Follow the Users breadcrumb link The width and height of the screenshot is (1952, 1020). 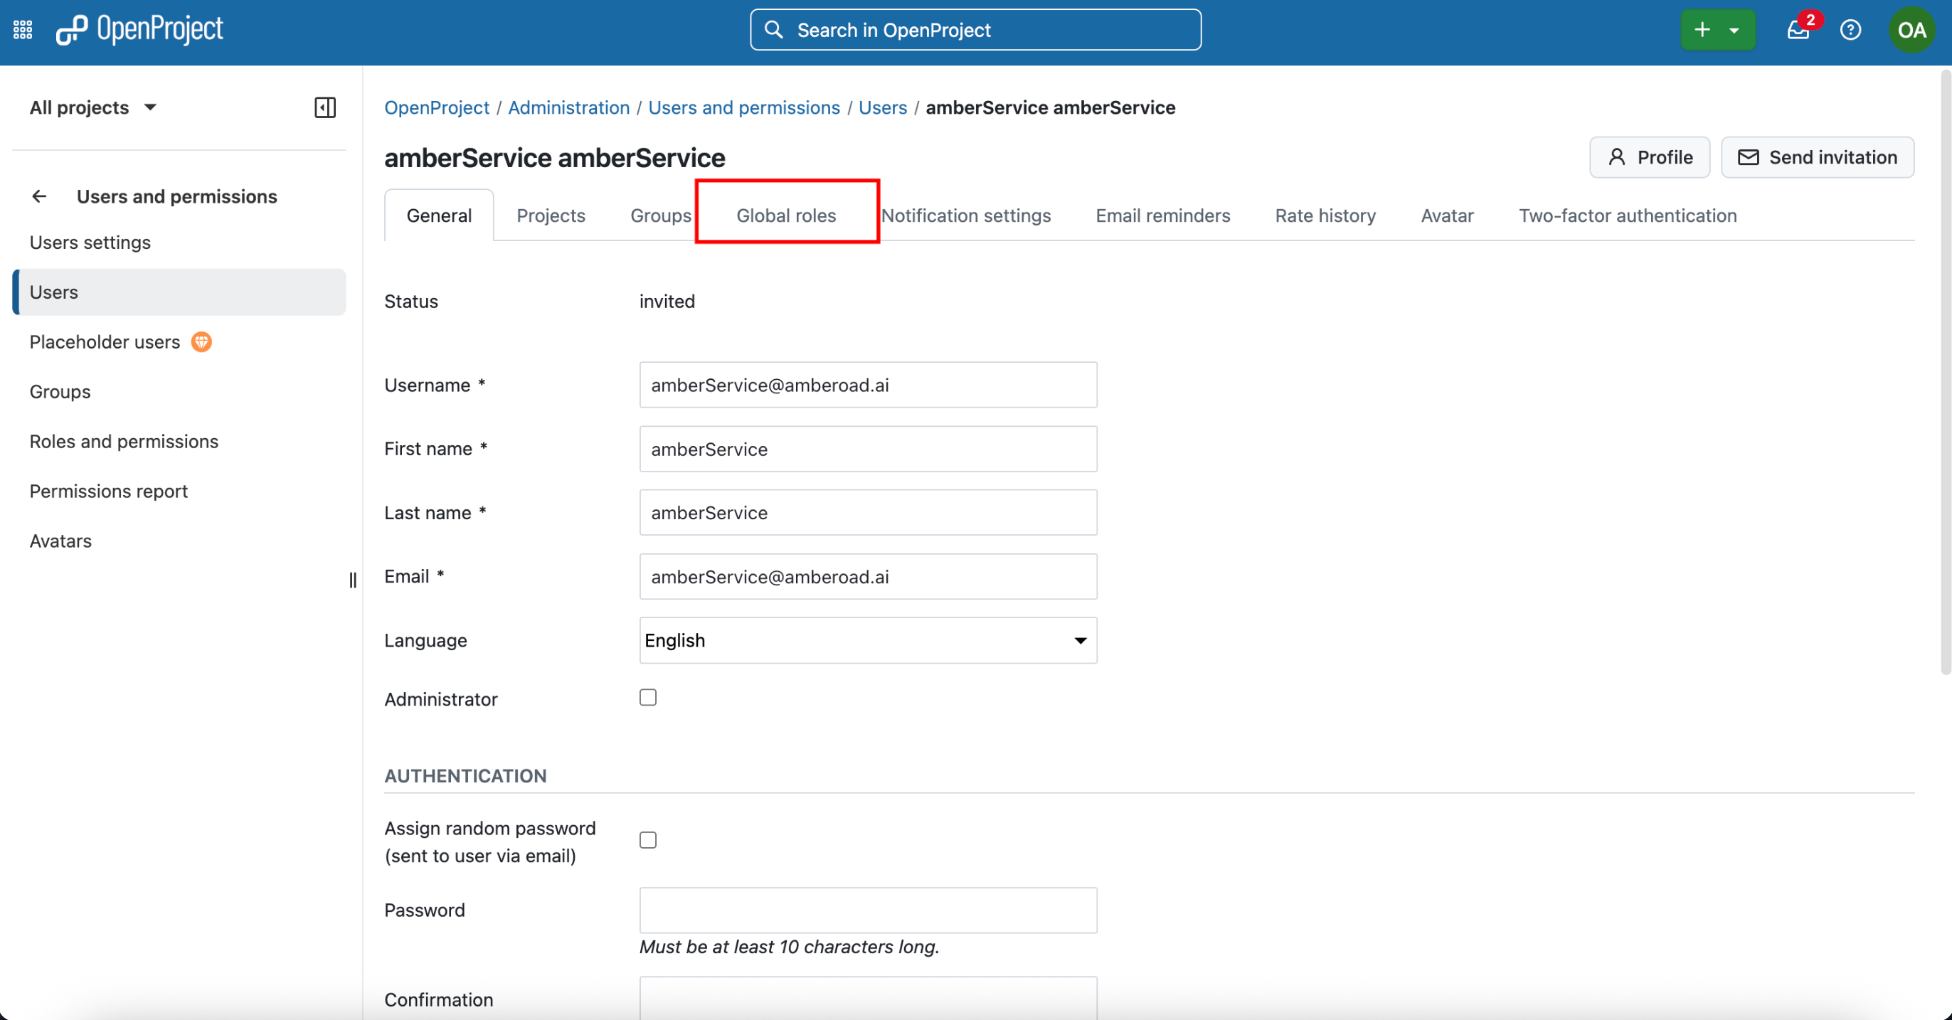(x=882, y=107)
